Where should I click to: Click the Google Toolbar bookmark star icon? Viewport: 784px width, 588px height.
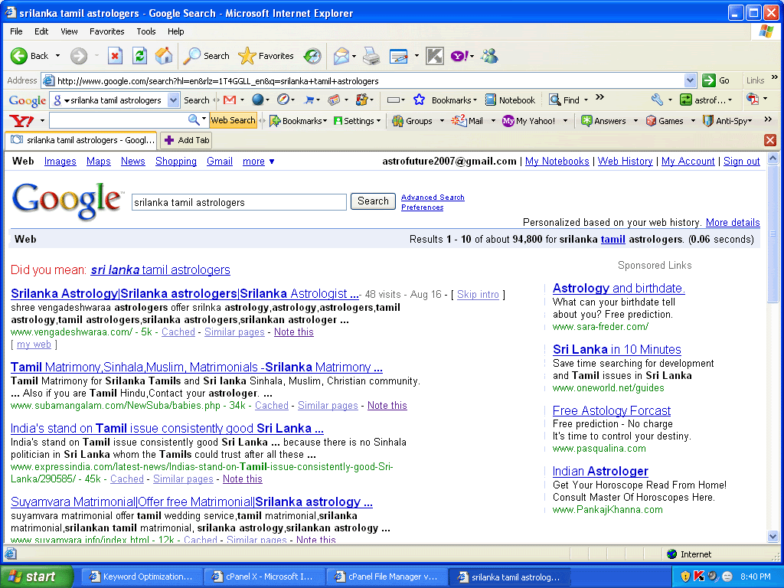click(419, 100)
